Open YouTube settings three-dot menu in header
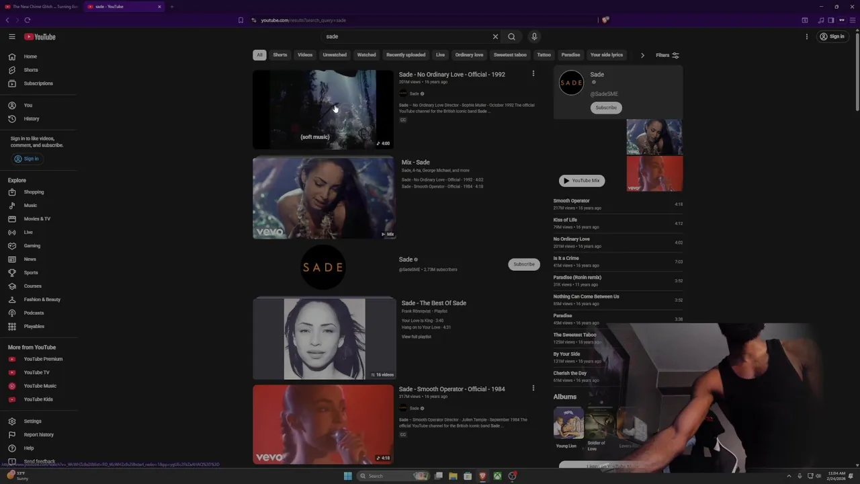Screen dimensions: 860x484 click(x=807, y=36)
